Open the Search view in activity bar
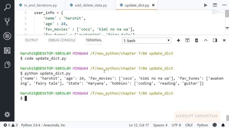Image resolution: width=229 pixels, height=128 pixels. click(7, 7)
